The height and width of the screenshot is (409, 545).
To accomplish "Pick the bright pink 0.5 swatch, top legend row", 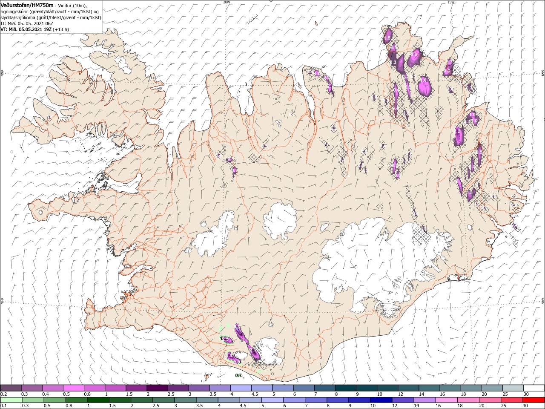I will (74, 388).
